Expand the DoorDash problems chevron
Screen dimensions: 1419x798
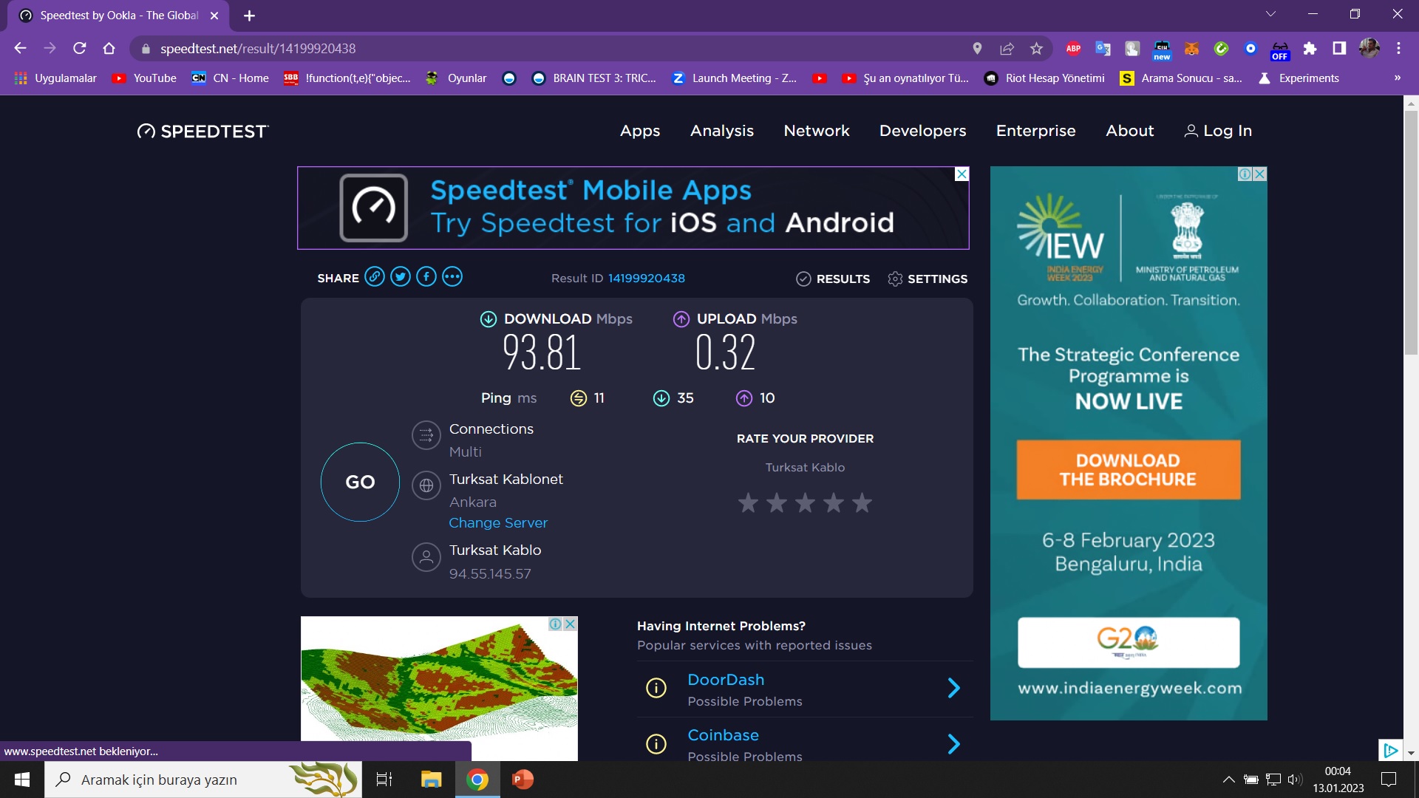pyautogui.click(x=953, y=689)
